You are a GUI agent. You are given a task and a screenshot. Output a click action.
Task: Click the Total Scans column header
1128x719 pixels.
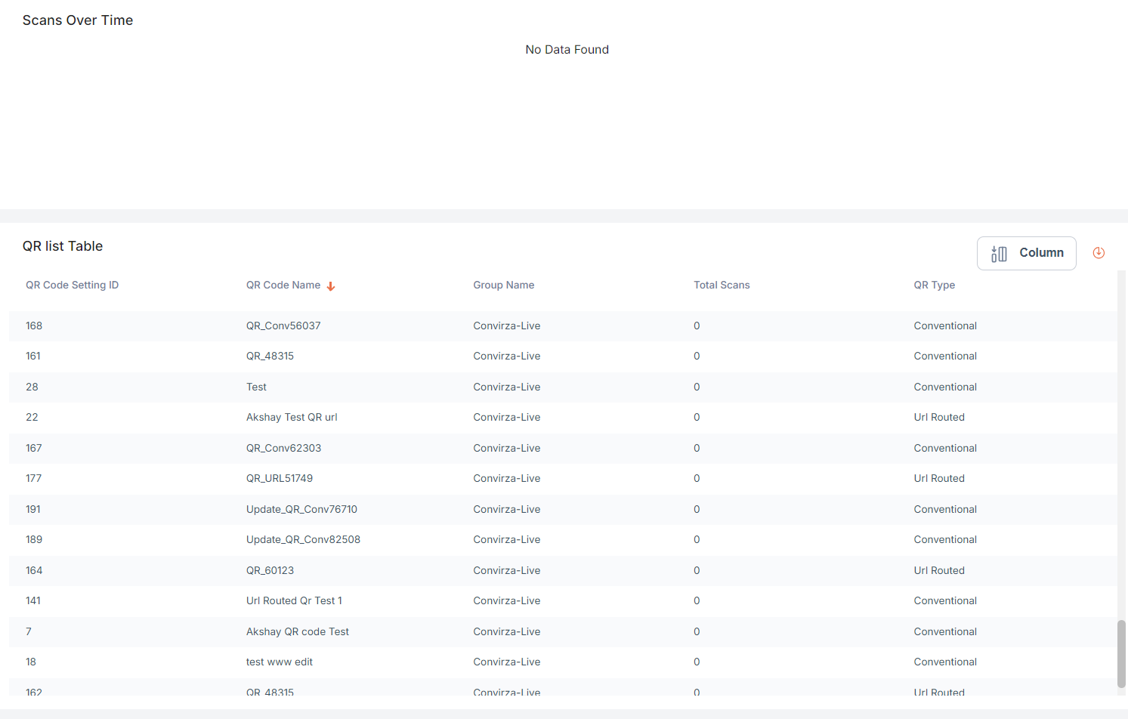click(x=721, y=285)
